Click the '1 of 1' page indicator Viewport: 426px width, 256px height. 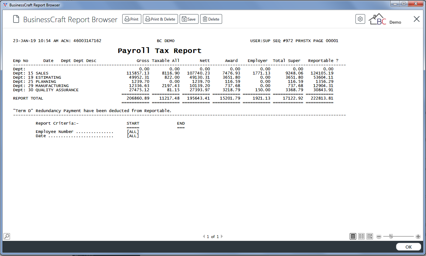click(213, 237)
